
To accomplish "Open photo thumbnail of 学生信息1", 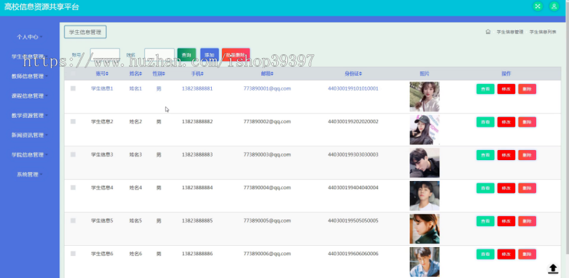I will click(x=425, y=96).
